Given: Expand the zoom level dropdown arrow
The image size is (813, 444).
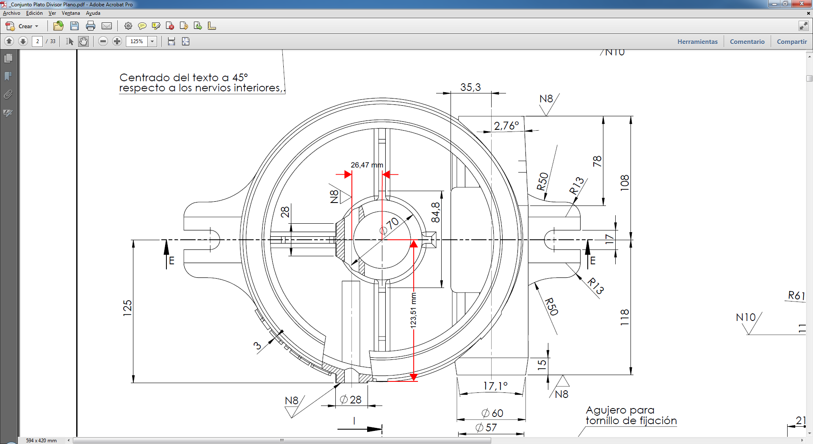Looking at the screenshot, I should click(x=152, y=41).
